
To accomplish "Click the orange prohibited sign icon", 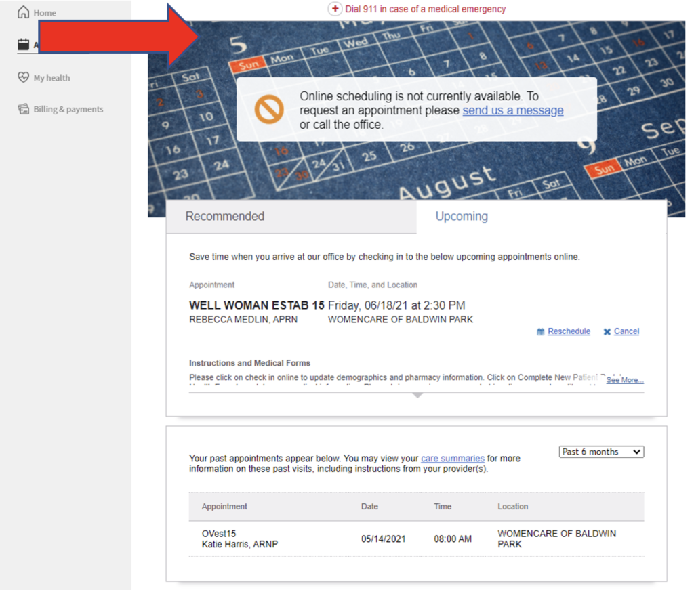I will 269,109.
